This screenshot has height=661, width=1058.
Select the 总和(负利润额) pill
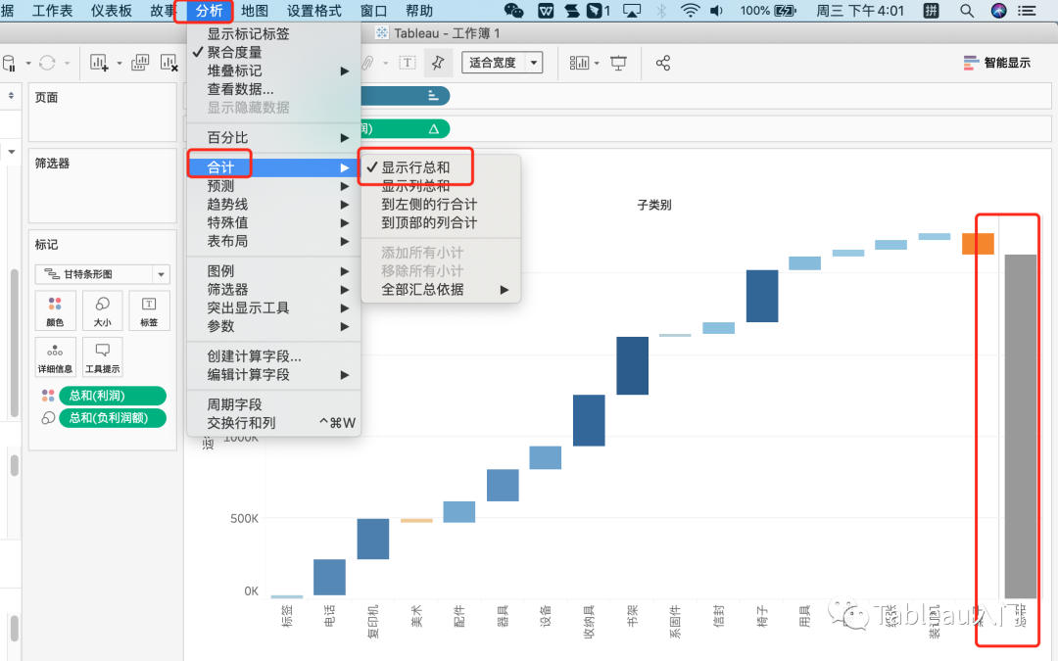click(x=112, y=418)
